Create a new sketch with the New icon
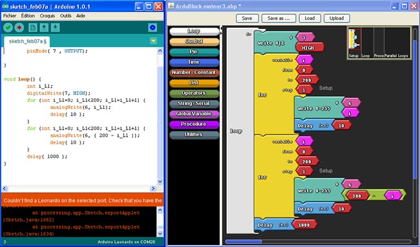 [x=33, y=27]
